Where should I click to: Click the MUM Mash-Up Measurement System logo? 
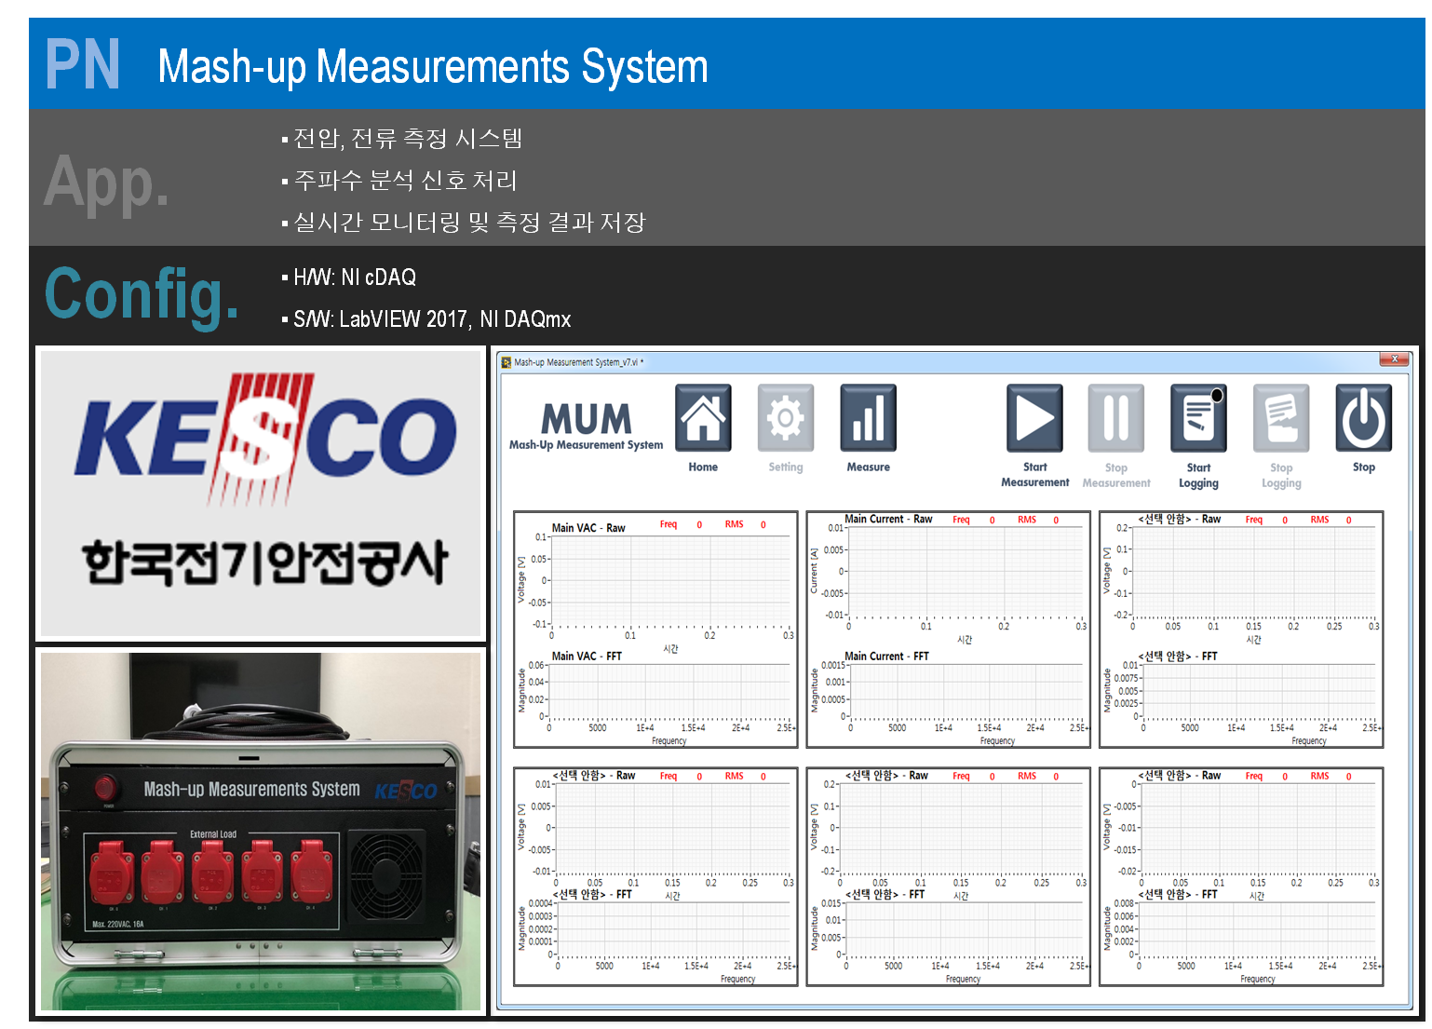[586, 426]
